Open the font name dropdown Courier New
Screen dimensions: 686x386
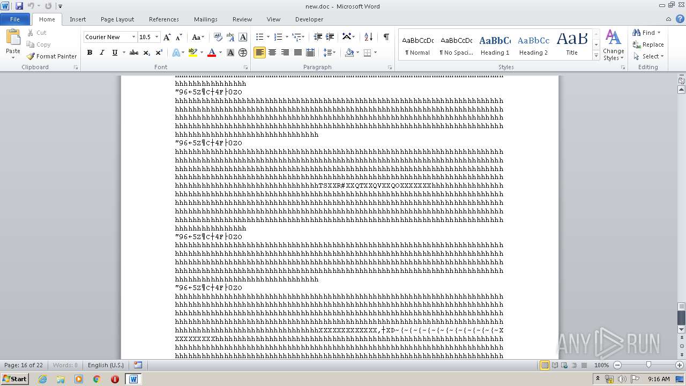point(133,37)
